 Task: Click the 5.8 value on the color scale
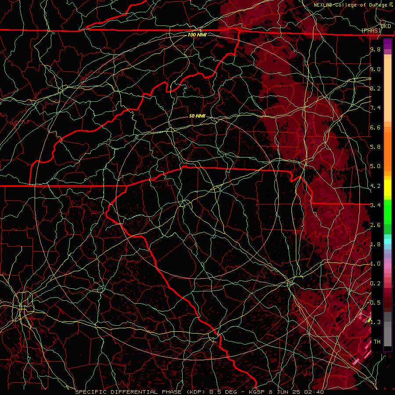[x=375, y=147]
